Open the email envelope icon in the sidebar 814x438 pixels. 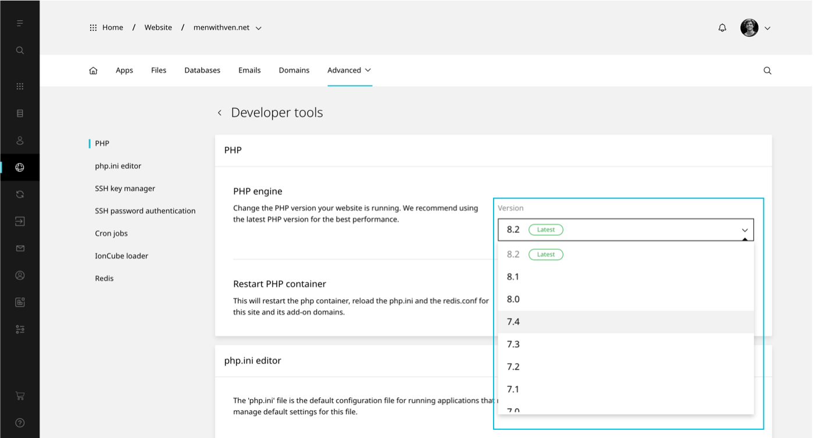(x=20, y=249)
